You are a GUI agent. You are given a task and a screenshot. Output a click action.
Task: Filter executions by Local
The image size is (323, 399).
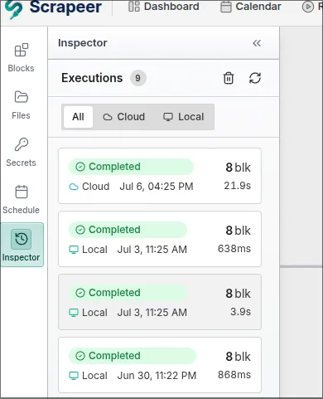tap(184, 117)
